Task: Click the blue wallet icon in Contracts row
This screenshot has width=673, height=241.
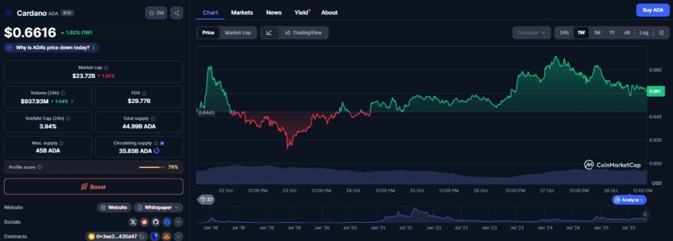Action: click(155, 236)
